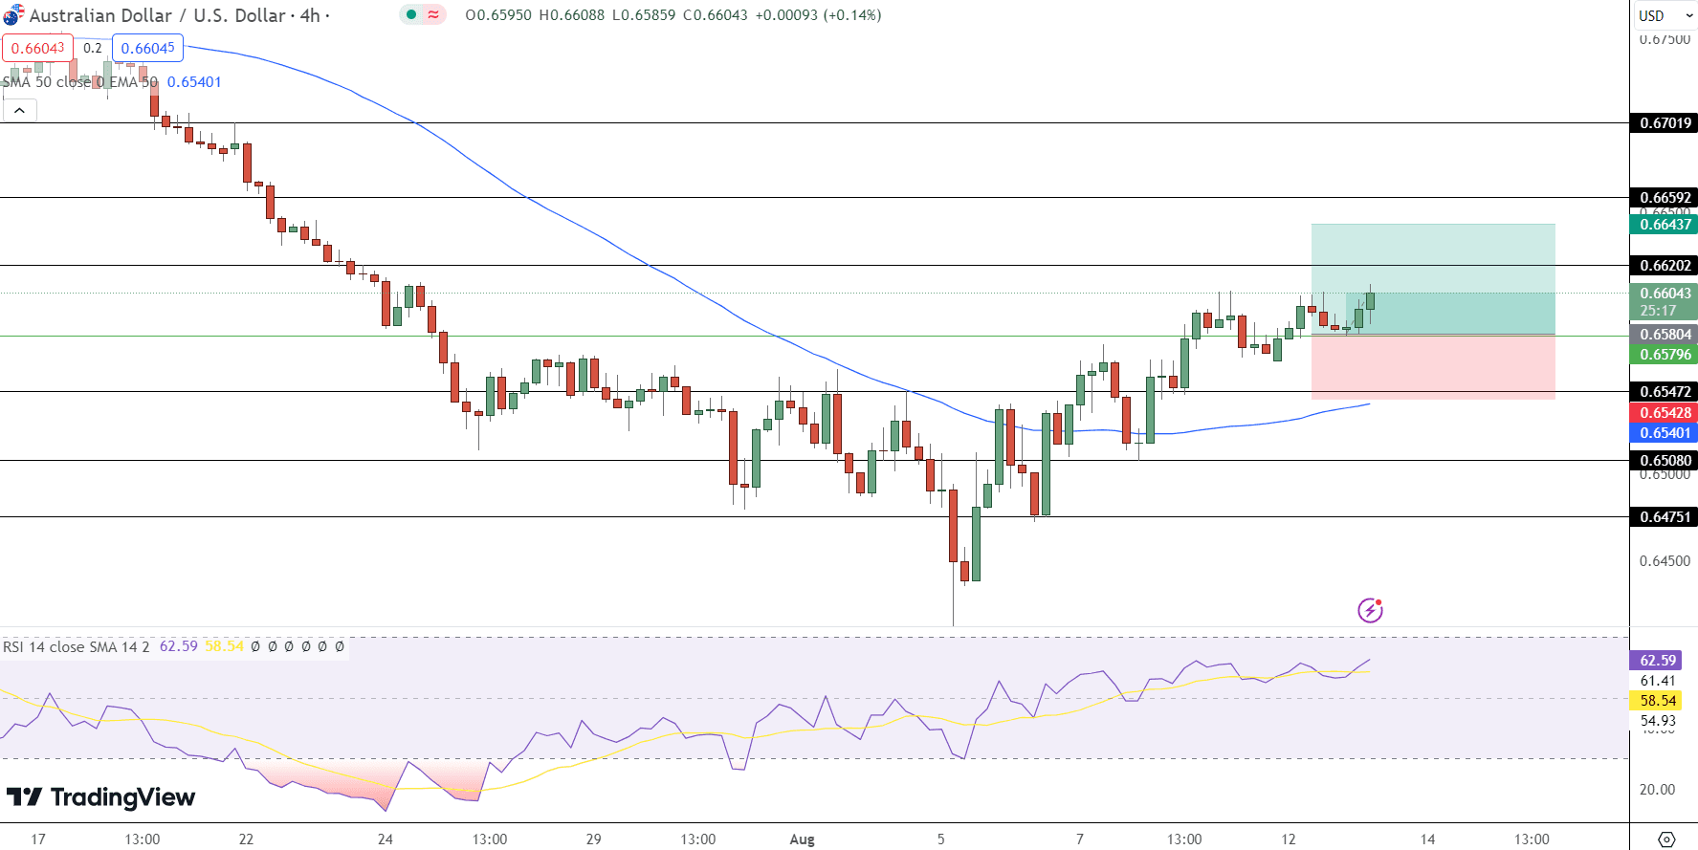Click the RSI value 62.59 in legend
Screen dimensions: 1698x850
pos(179,646)
